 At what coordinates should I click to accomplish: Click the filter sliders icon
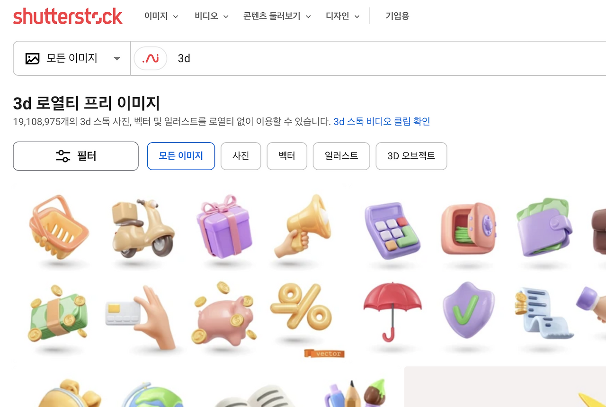click(x=63, y=156)
